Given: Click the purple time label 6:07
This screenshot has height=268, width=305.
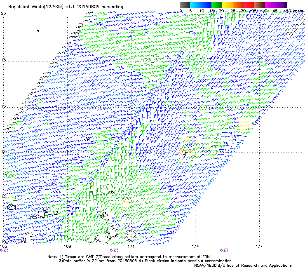Looking at the screenshot, I should pos(224,250).
